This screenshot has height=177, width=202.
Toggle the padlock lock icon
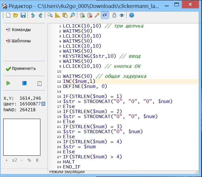[114, 15]
